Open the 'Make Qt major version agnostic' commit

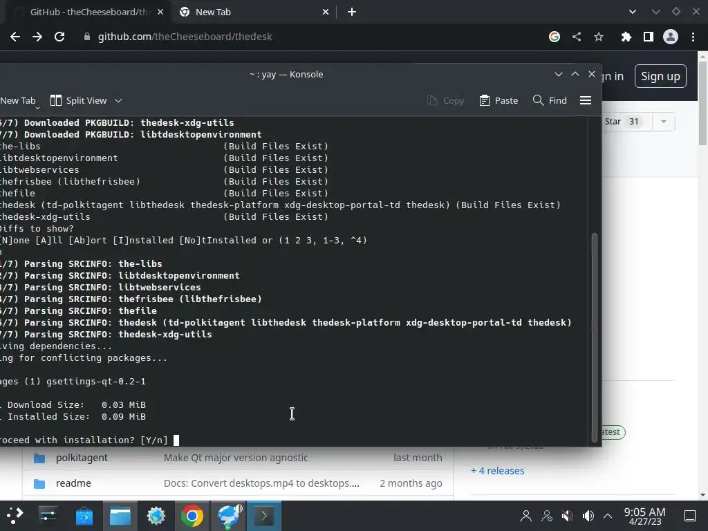pos(236,458)
